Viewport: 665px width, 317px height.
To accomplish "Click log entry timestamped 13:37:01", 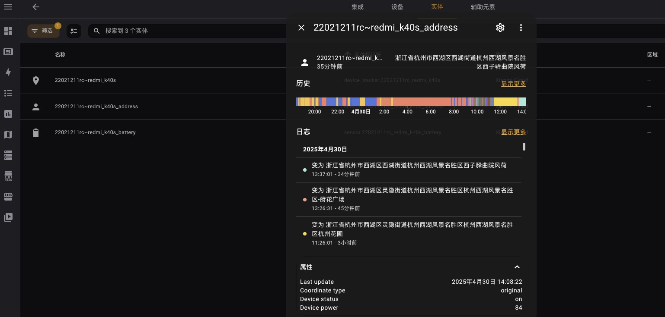I will pyautogui.click(x=409, y=169).
